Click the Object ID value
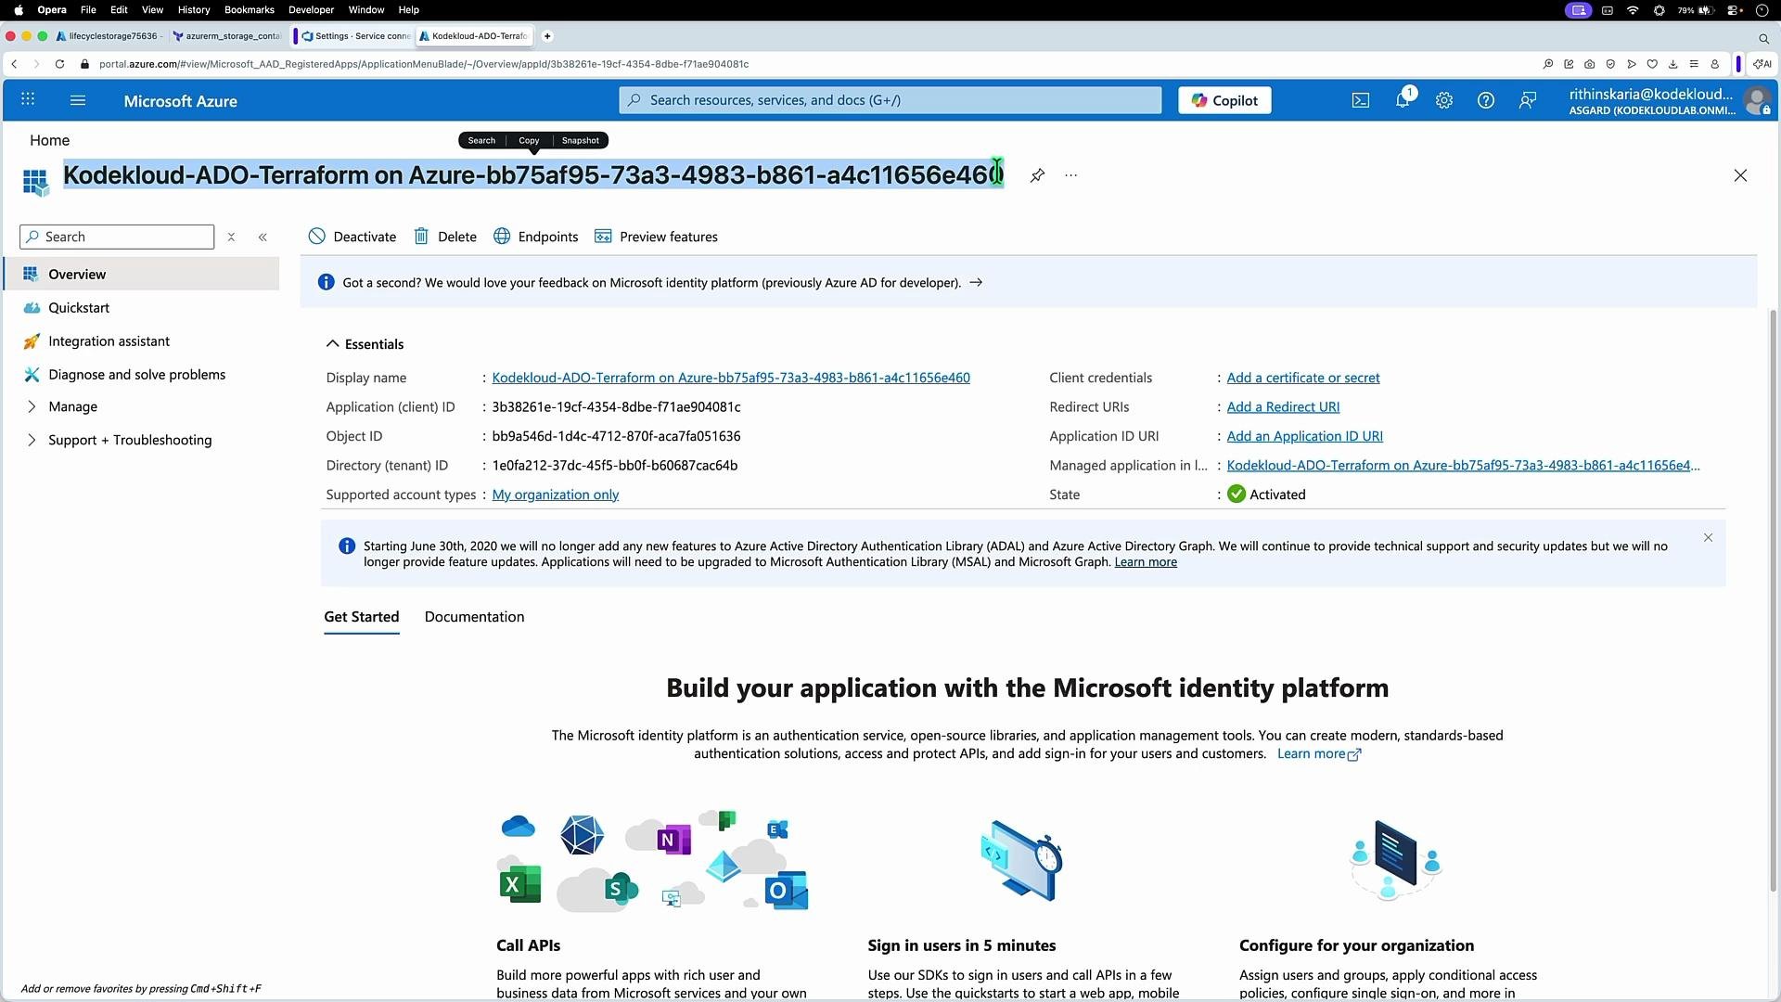Screen dimensions: 1781x1002 (x=616, y=436)
